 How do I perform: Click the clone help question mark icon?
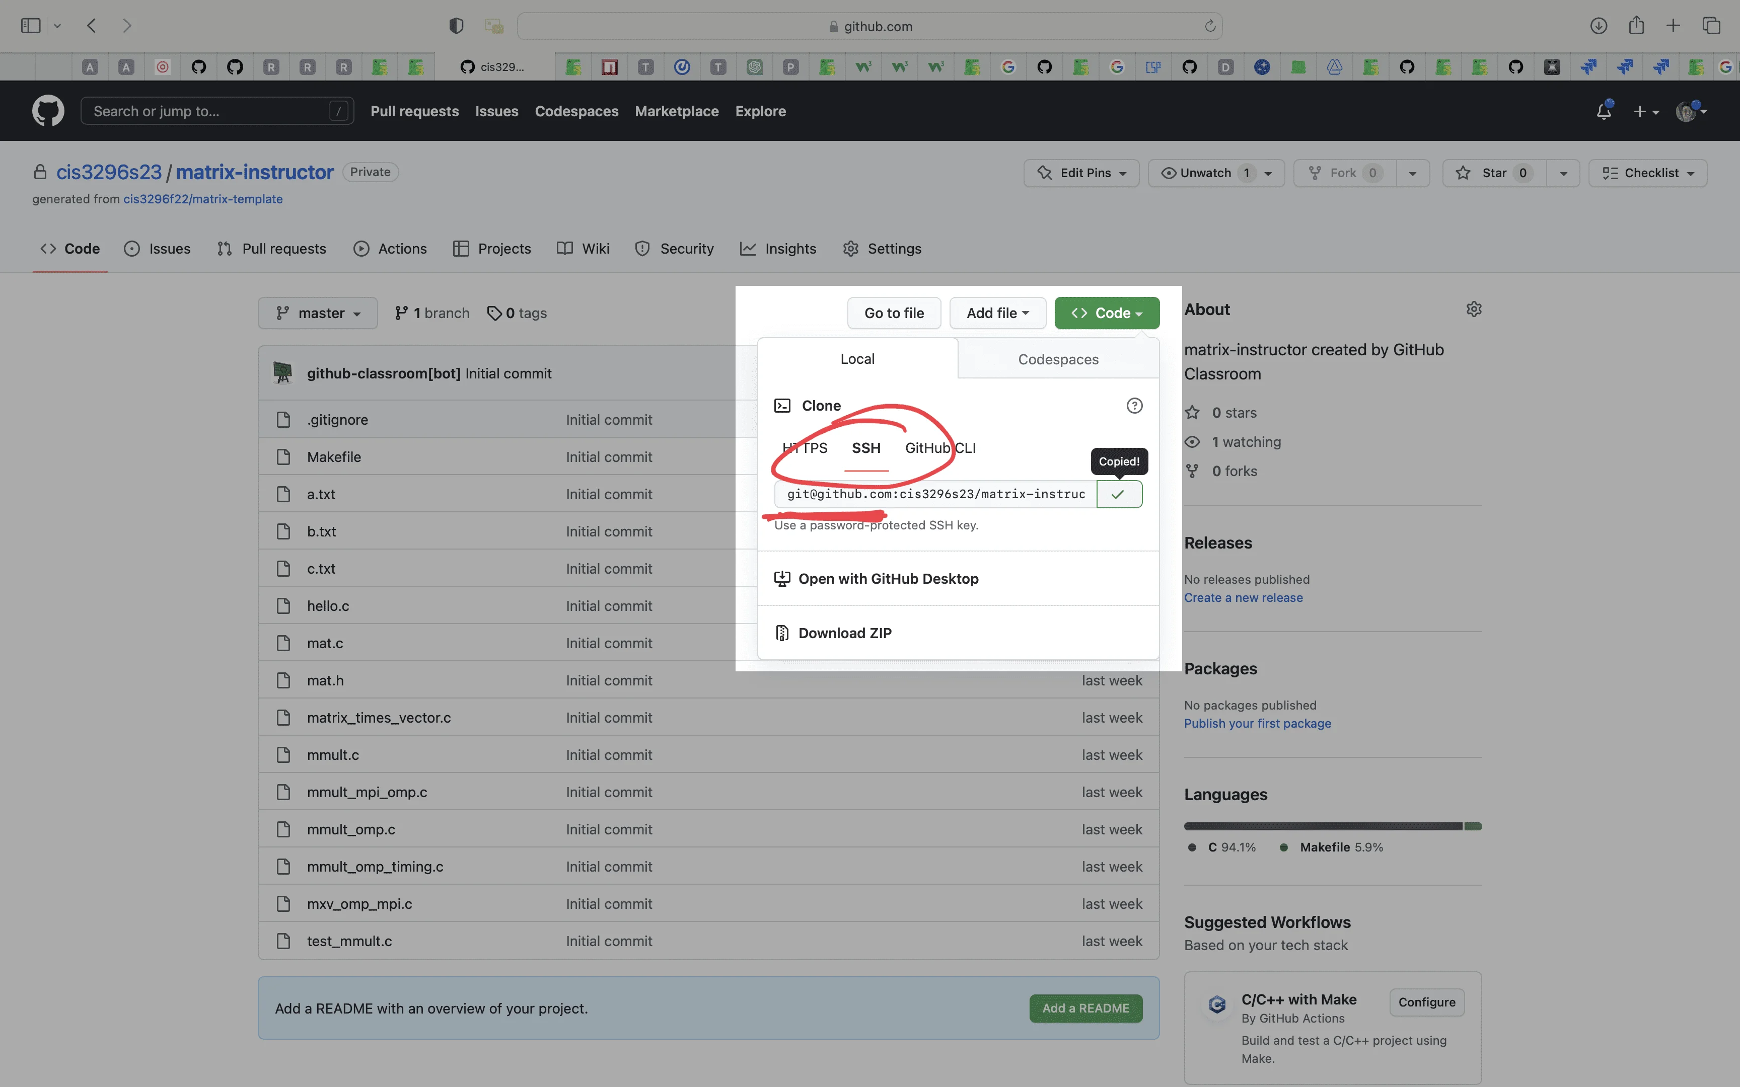click(1134, 406)
